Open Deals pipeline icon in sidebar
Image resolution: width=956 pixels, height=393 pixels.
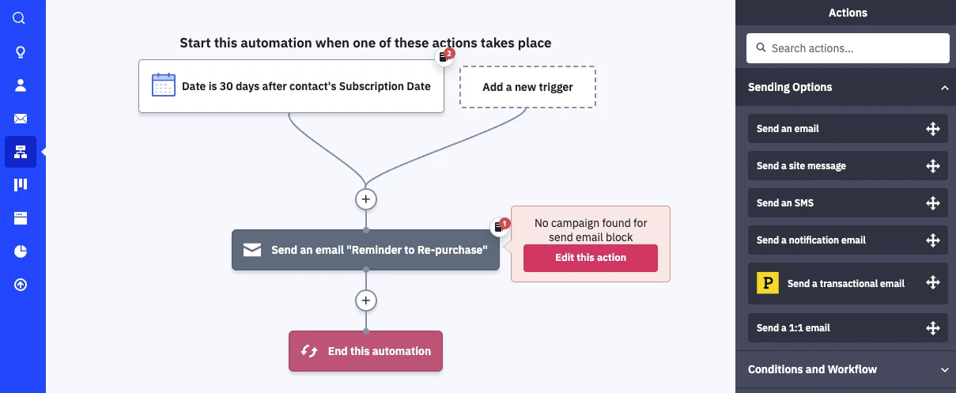pos(20,185)
